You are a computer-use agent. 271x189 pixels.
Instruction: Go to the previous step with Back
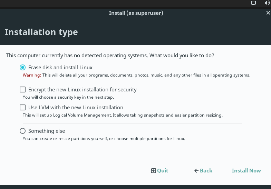click(206, 171)
